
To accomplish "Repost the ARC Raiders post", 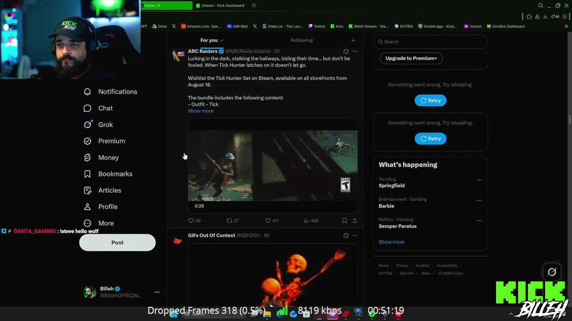I will [232, 221].
